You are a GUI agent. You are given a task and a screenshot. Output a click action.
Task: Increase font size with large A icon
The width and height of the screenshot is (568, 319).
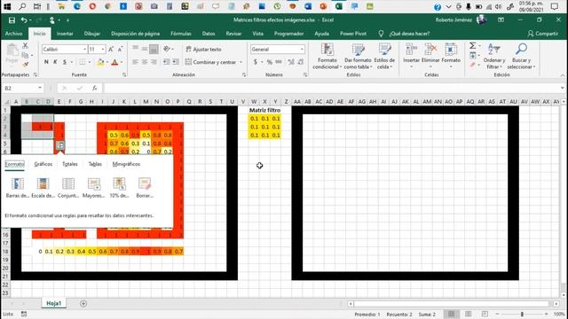(111, 50)
